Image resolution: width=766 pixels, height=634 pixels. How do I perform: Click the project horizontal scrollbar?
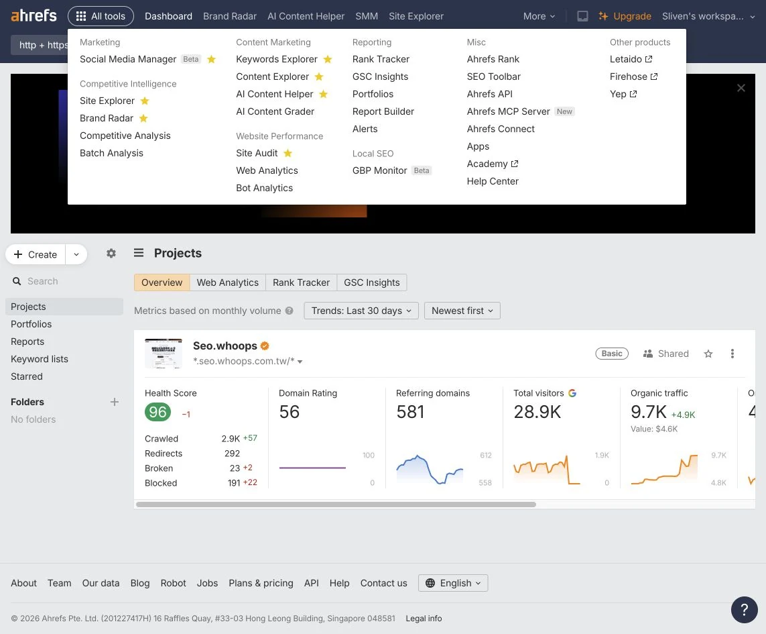(x=336, y=505)
